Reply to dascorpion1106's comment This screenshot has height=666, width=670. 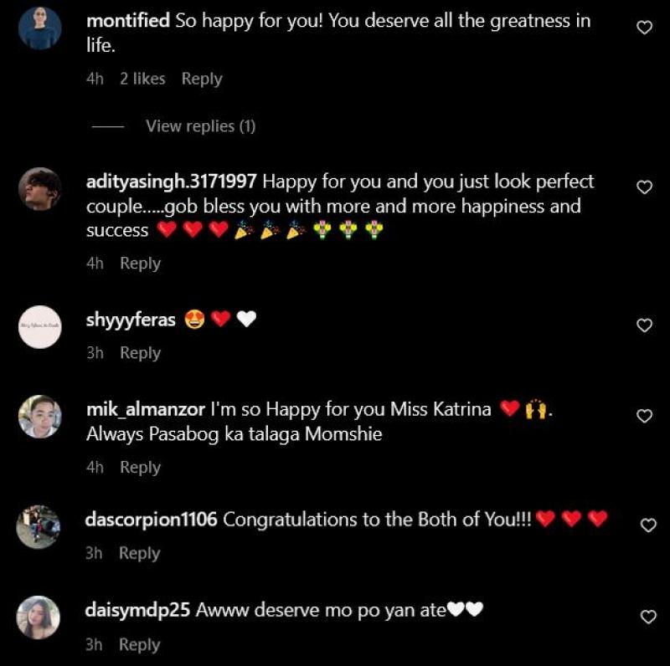click(x=139, y=553)
